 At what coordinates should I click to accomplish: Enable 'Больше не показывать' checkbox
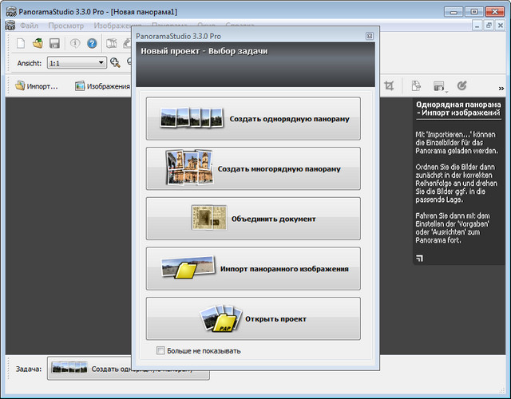tap(161, 350)
